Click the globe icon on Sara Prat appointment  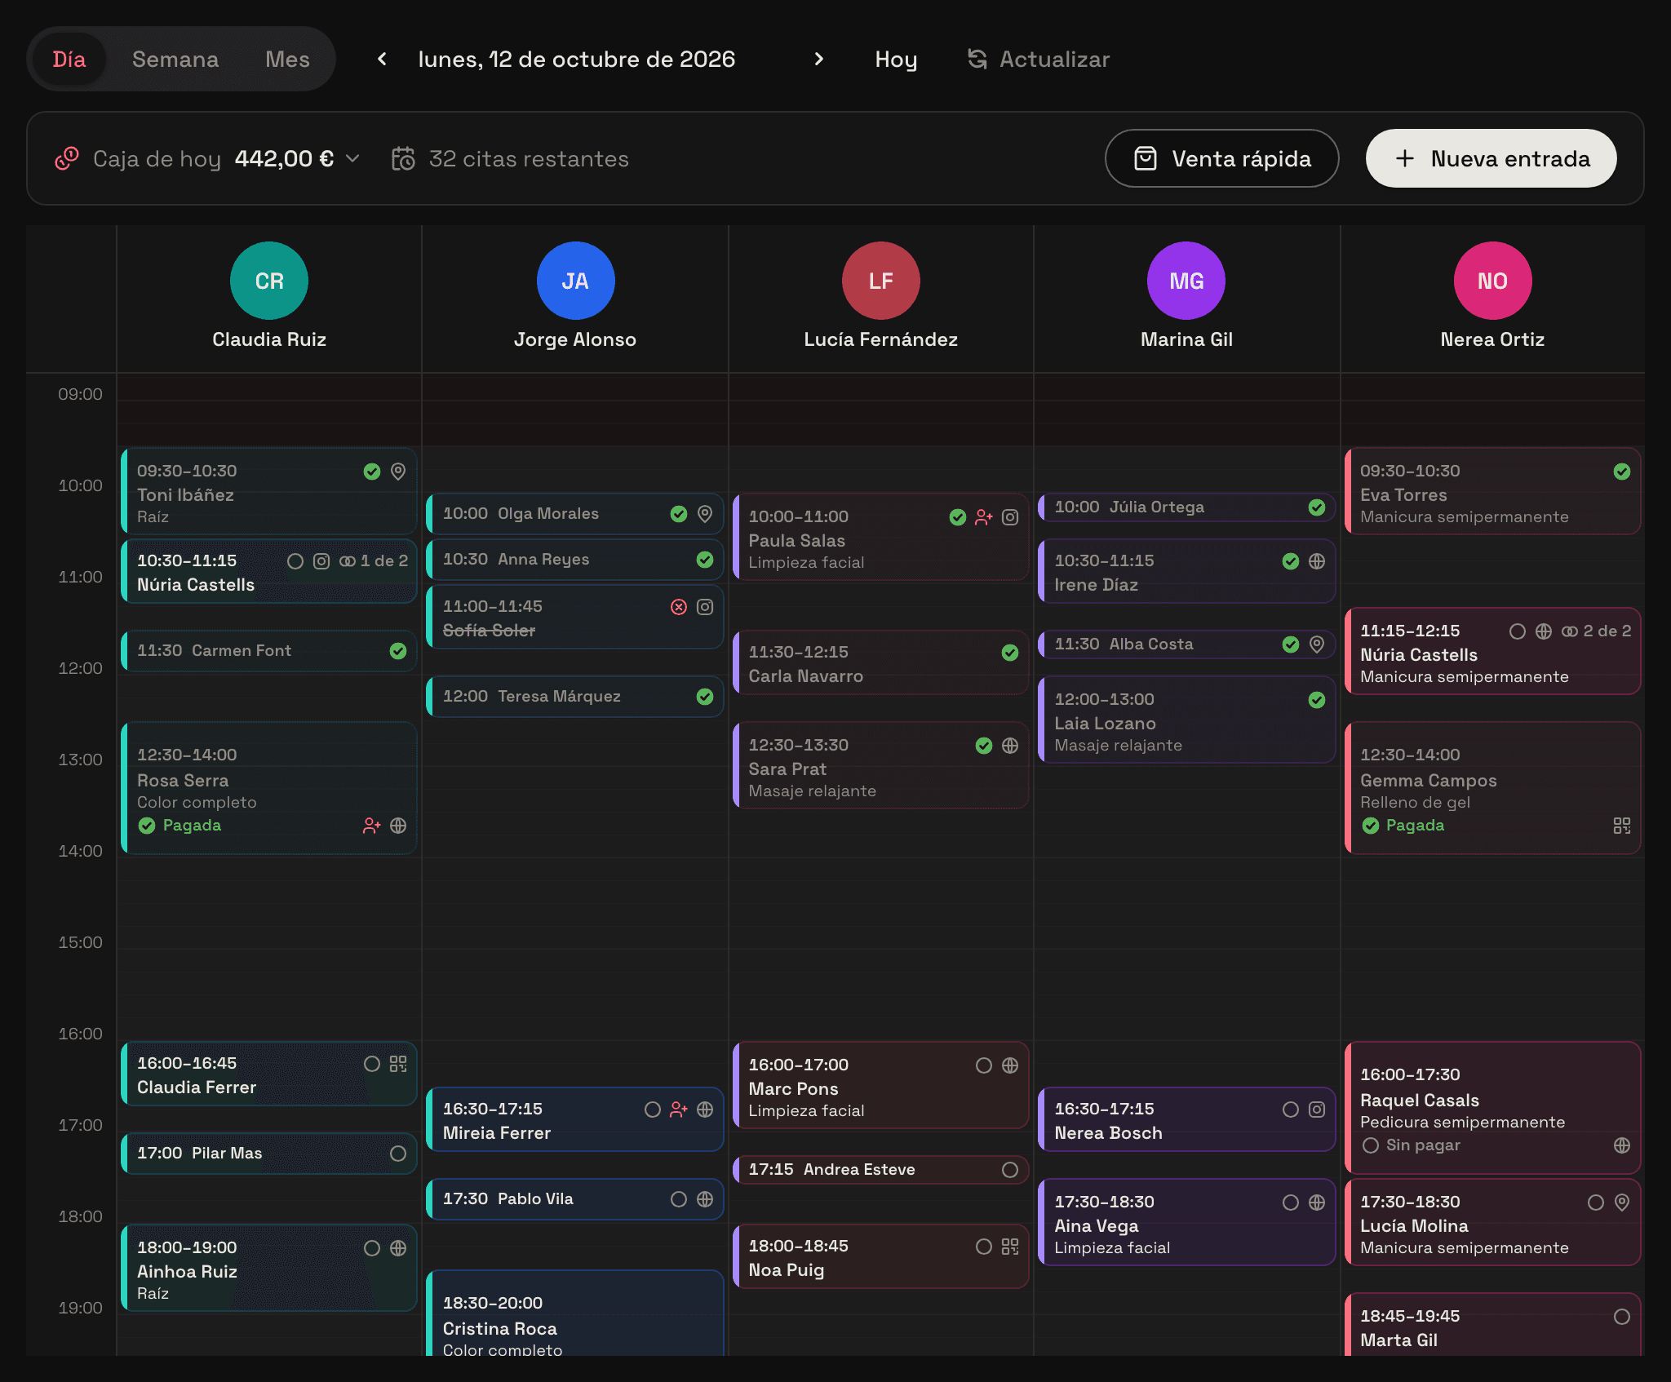pyautogui.click(x=1010, y=746)
